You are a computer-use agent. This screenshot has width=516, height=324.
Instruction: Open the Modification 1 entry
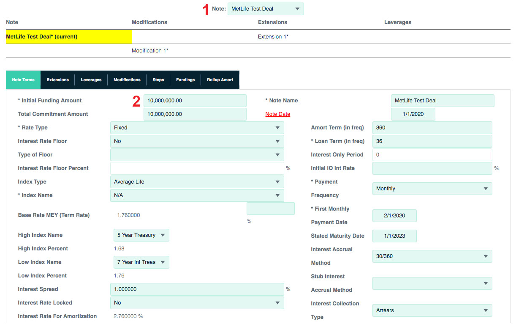click(x=150, y=51)
